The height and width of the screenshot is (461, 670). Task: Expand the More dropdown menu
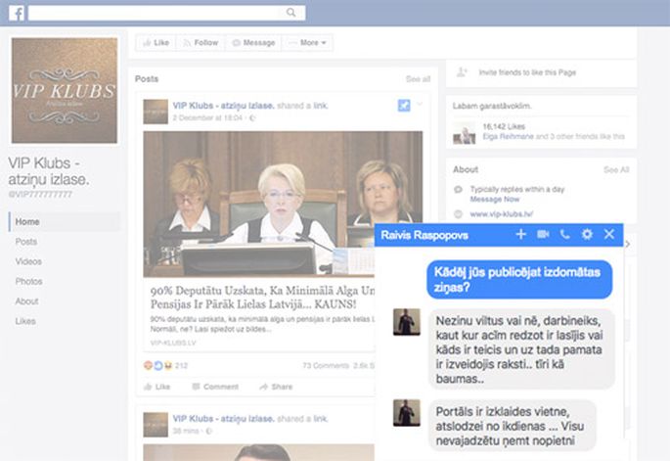(x=307, y=43)
